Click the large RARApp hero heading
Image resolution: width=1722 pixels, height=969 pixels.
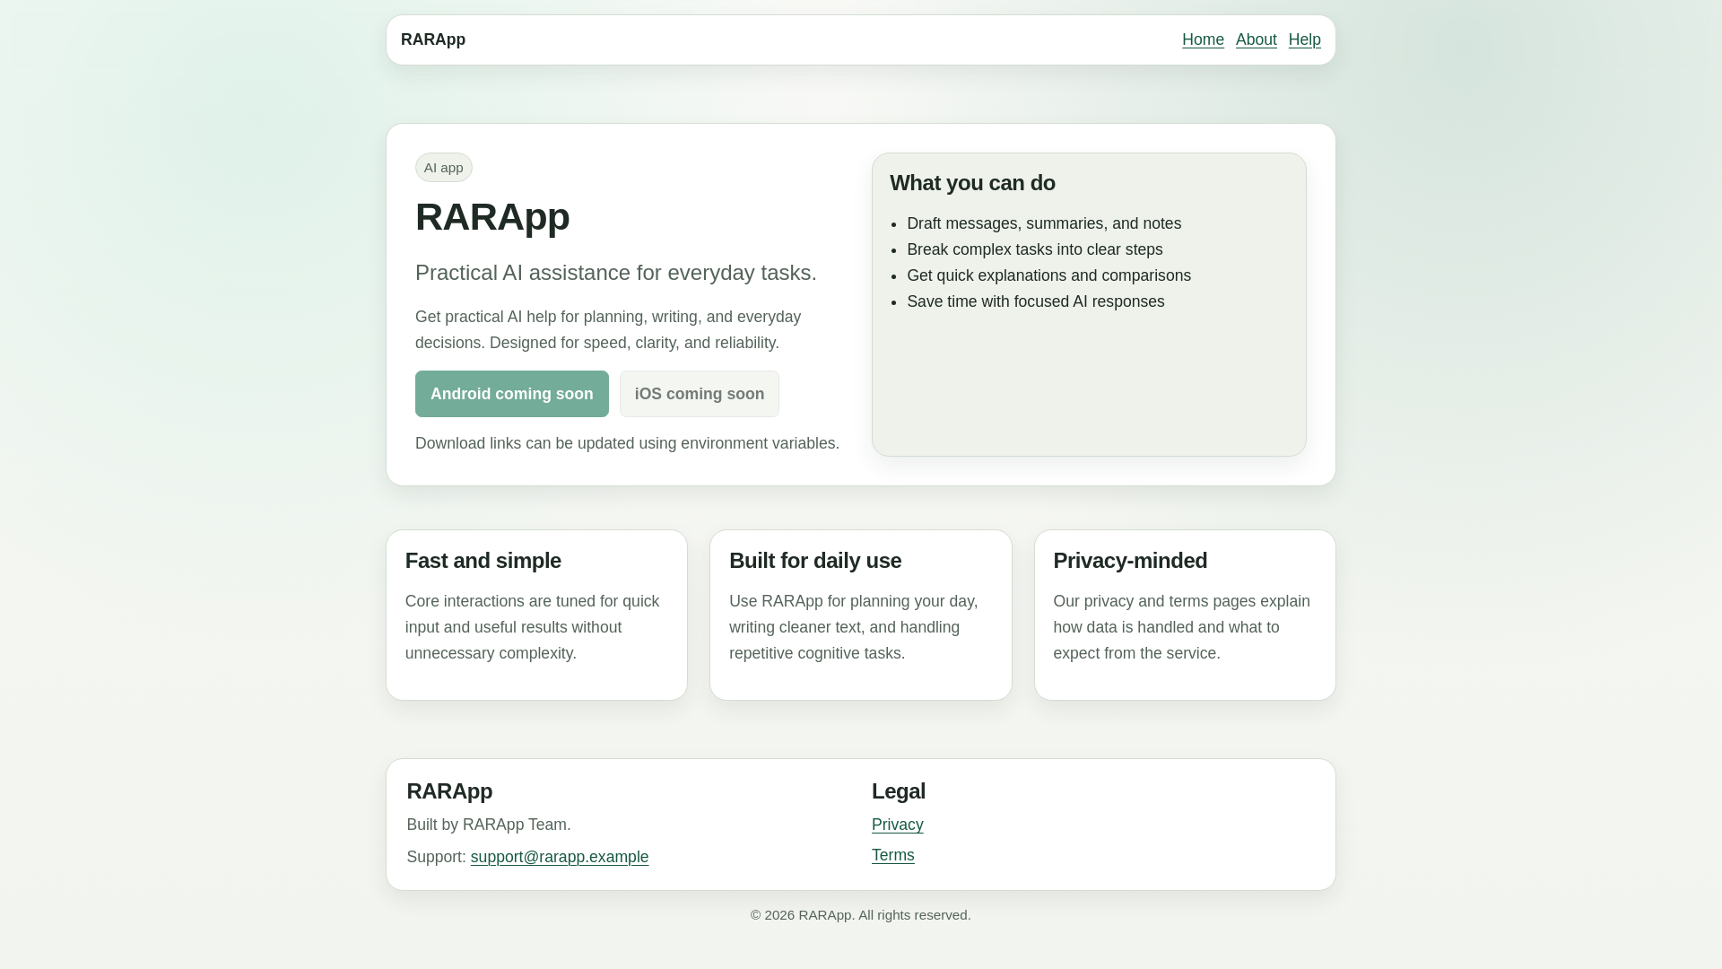[492, 217]
